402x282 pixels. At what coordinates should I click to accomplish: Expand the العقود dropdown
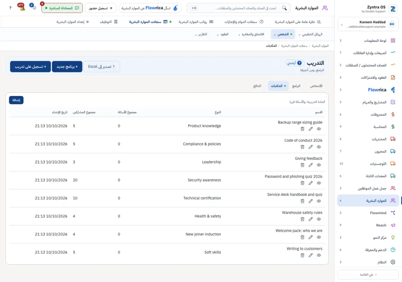click(222, 34)
